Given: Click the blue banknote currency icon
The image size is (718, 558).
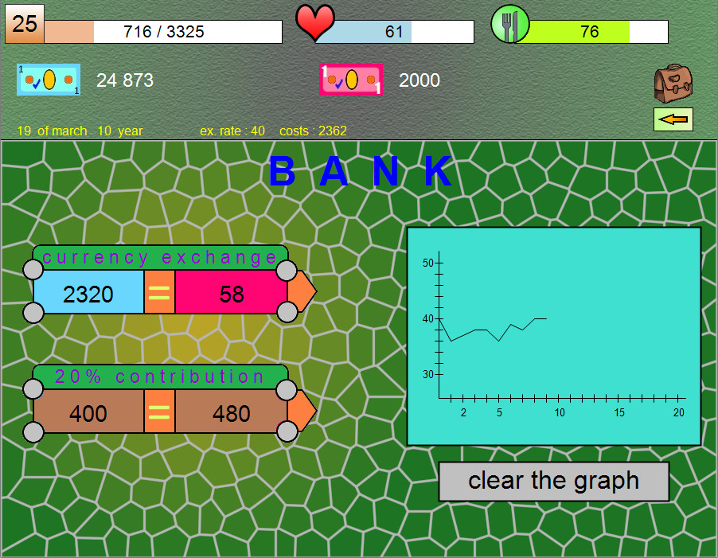Looking at the screenshot, I should coord(49,80).
